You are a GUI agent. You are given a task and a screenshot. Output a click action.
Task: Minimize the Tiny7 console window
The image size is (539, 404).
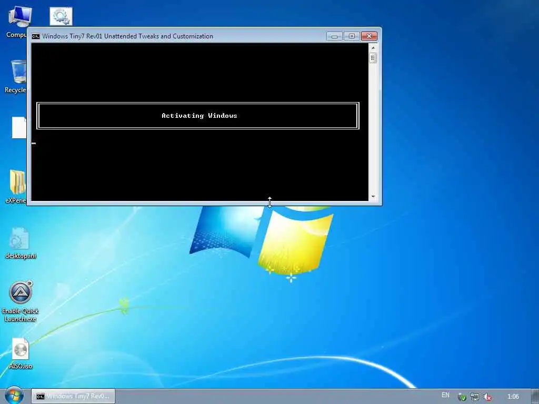(334, 36)
